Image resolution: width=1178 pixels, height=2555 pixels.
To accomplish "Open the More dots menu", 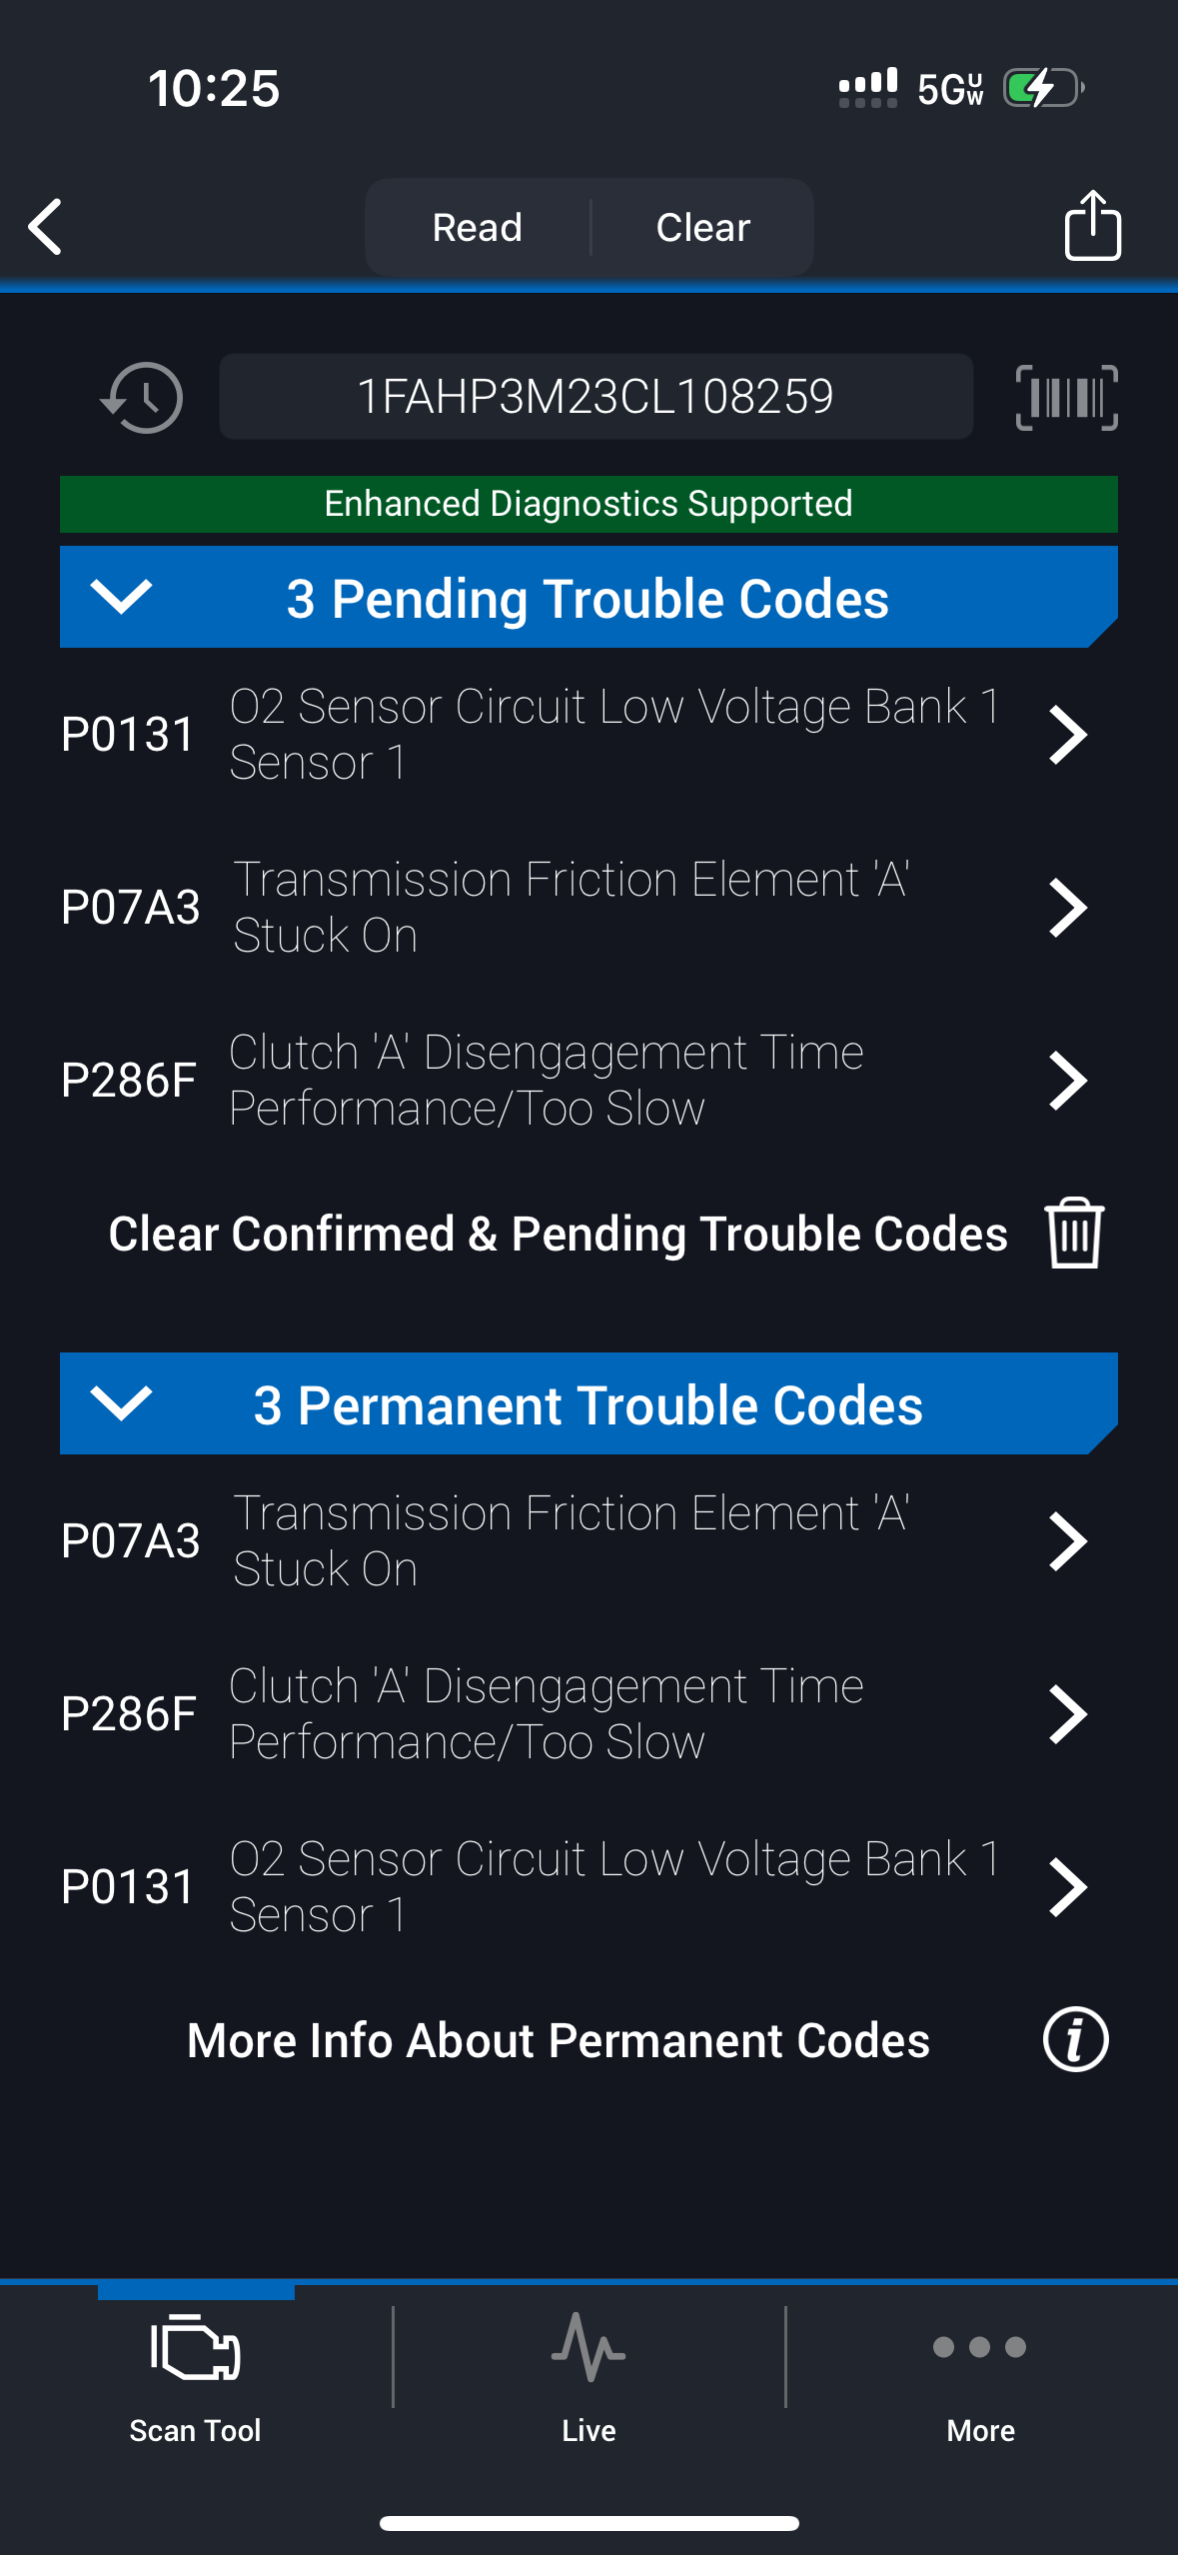I will pyautogui.click(x=980, y=2347).
